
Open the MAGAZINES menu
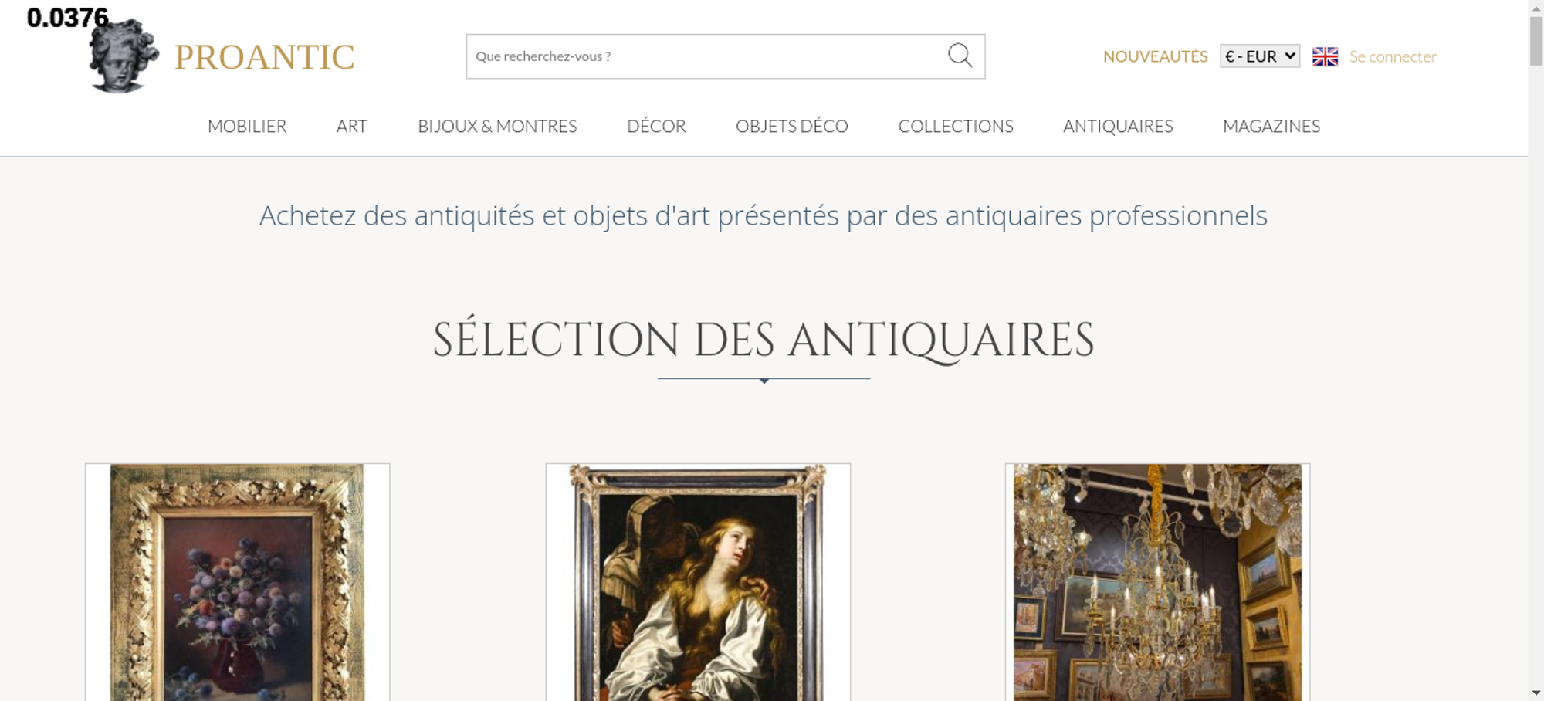1271,127
